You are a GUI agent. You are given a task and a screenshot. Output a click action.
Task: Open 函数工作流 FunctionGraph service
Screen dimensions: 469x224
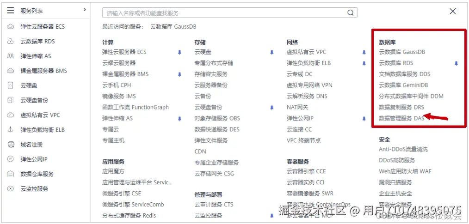[136, 107]
